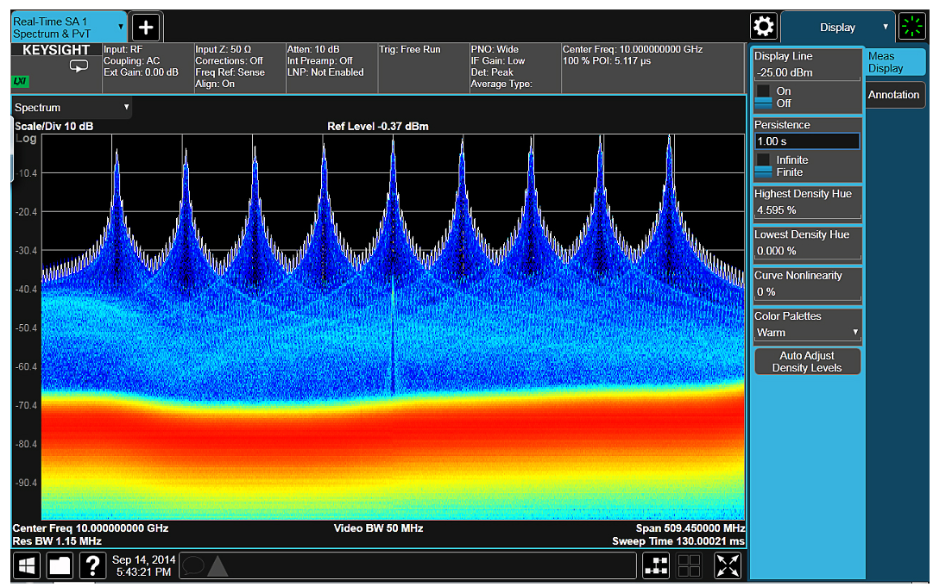Click the date and time display

pyautogui.click(x=143, y=565)
